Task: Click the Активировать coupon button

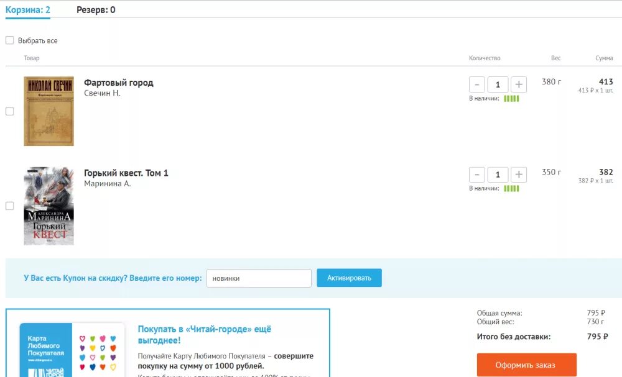Action: [x=349, y=278]
